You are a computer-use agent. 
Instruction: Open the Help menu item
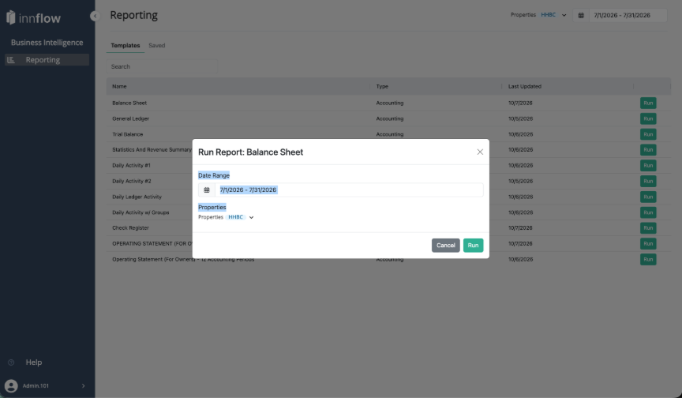(x=33, y=362)
